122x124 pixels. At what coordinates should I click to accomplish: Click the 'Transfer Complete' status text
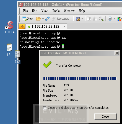pos(68,66)
